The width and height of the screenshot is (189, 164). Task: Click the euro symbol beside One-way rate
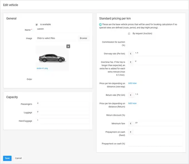coord(131,54)
